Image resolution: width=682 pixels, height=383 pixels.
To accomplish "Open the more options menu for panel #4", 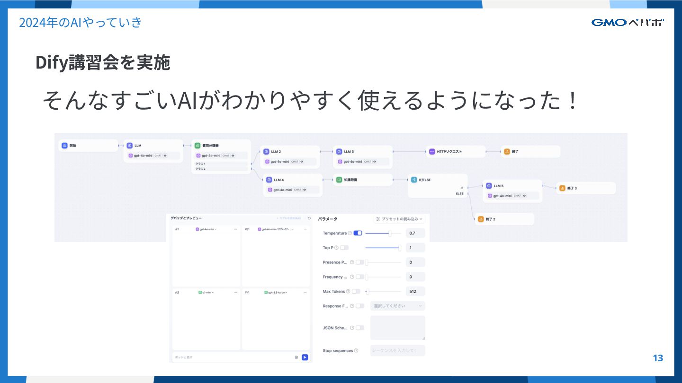I will pyautogui.click(x=305, y=292).
